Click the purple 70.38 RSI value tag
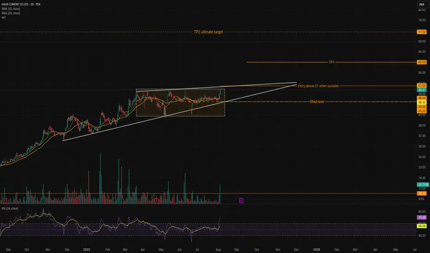 [422, 218]
